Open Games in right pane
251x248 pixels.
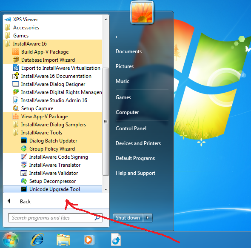(x=123, y=97)
